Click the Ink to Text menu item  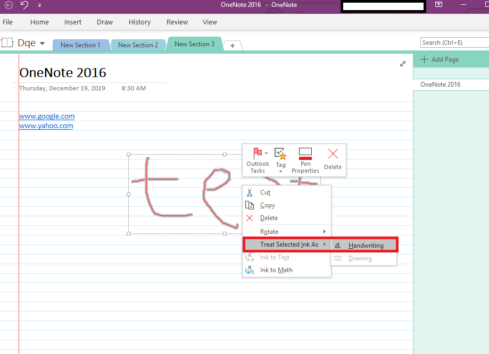click(x=287, y=257)
